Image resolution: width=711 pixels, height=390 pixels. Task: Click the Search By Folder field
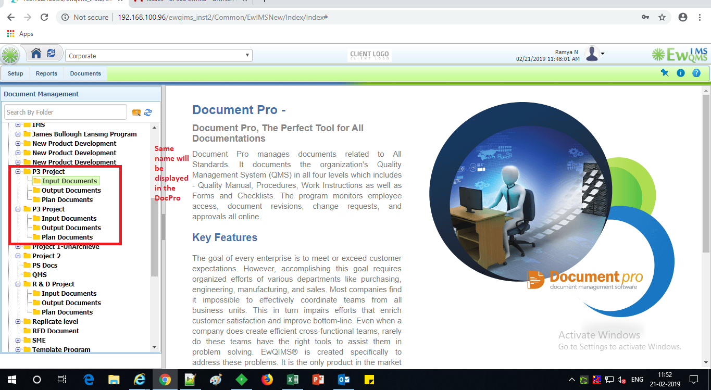click(x=66, y=112)
